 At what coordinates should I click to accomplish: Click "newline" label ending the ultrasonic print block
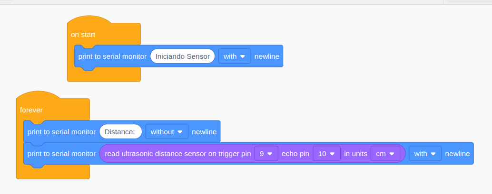coord(457,154)
